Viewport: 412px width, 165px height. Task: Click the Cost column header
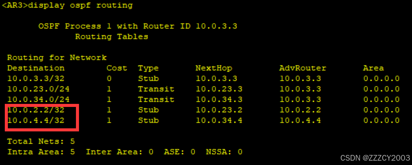point(117,68)
